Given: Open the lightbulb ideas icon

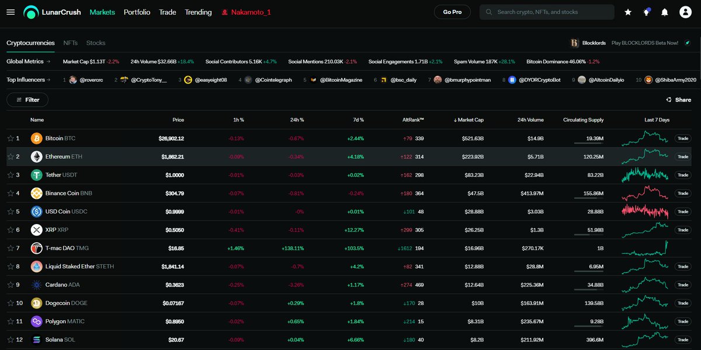Looking at the screenshot, I should [x=646, y=12].
